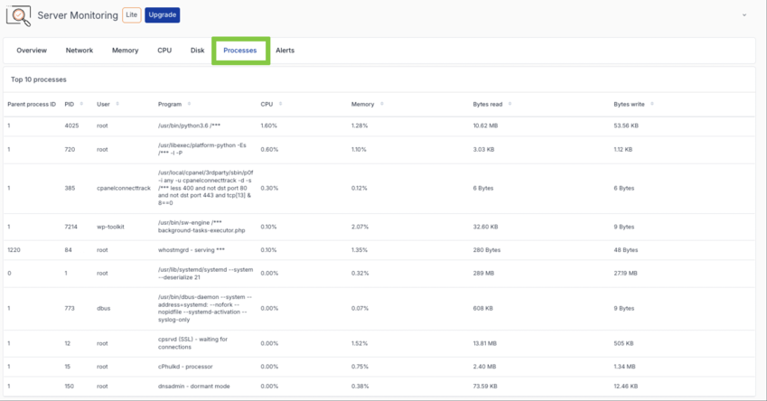Sort by User column sort icon
The width and height of the screenshot is (767, 401).
[117, 104]
